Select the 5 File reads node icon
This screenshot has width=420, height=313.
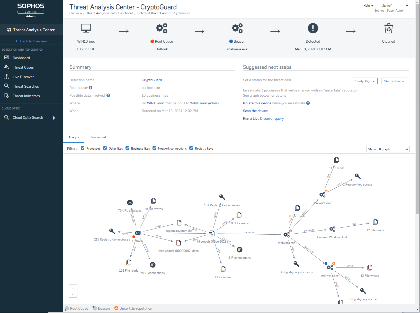click(x=336, y=160)
